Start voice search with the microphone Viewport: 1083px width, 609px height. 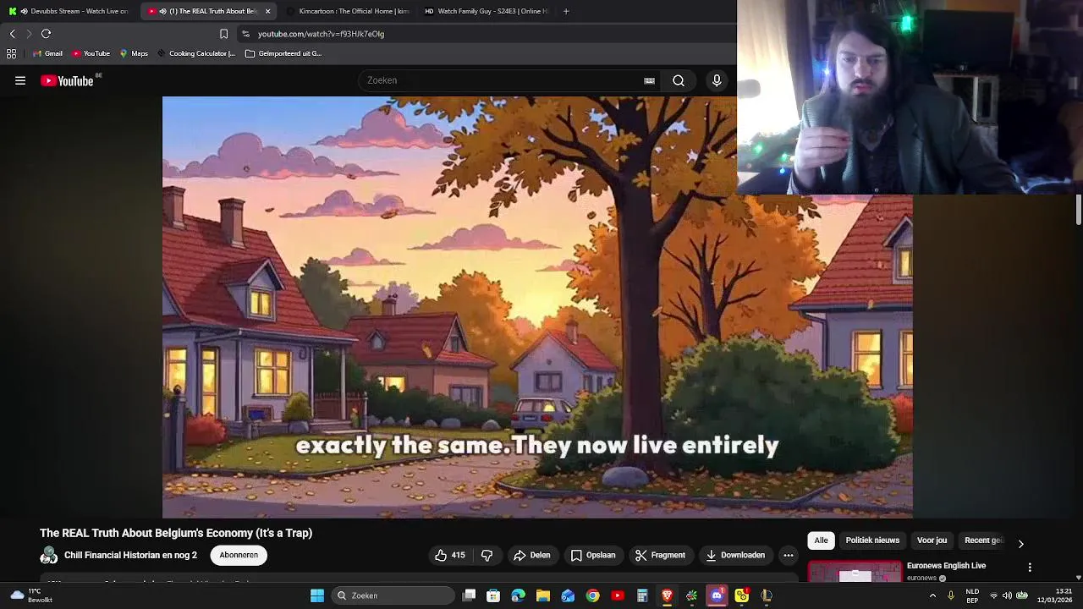[x=717, y=80]
